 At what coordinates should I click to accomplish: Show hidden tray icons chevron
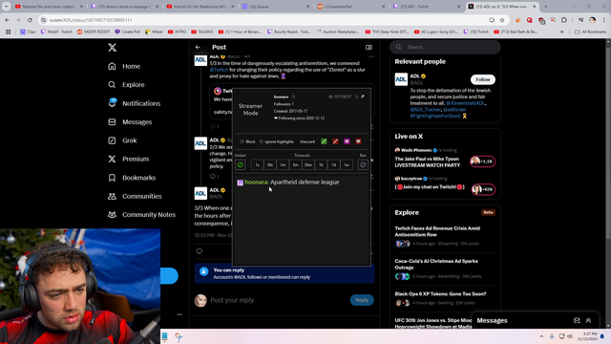point(541,336)
